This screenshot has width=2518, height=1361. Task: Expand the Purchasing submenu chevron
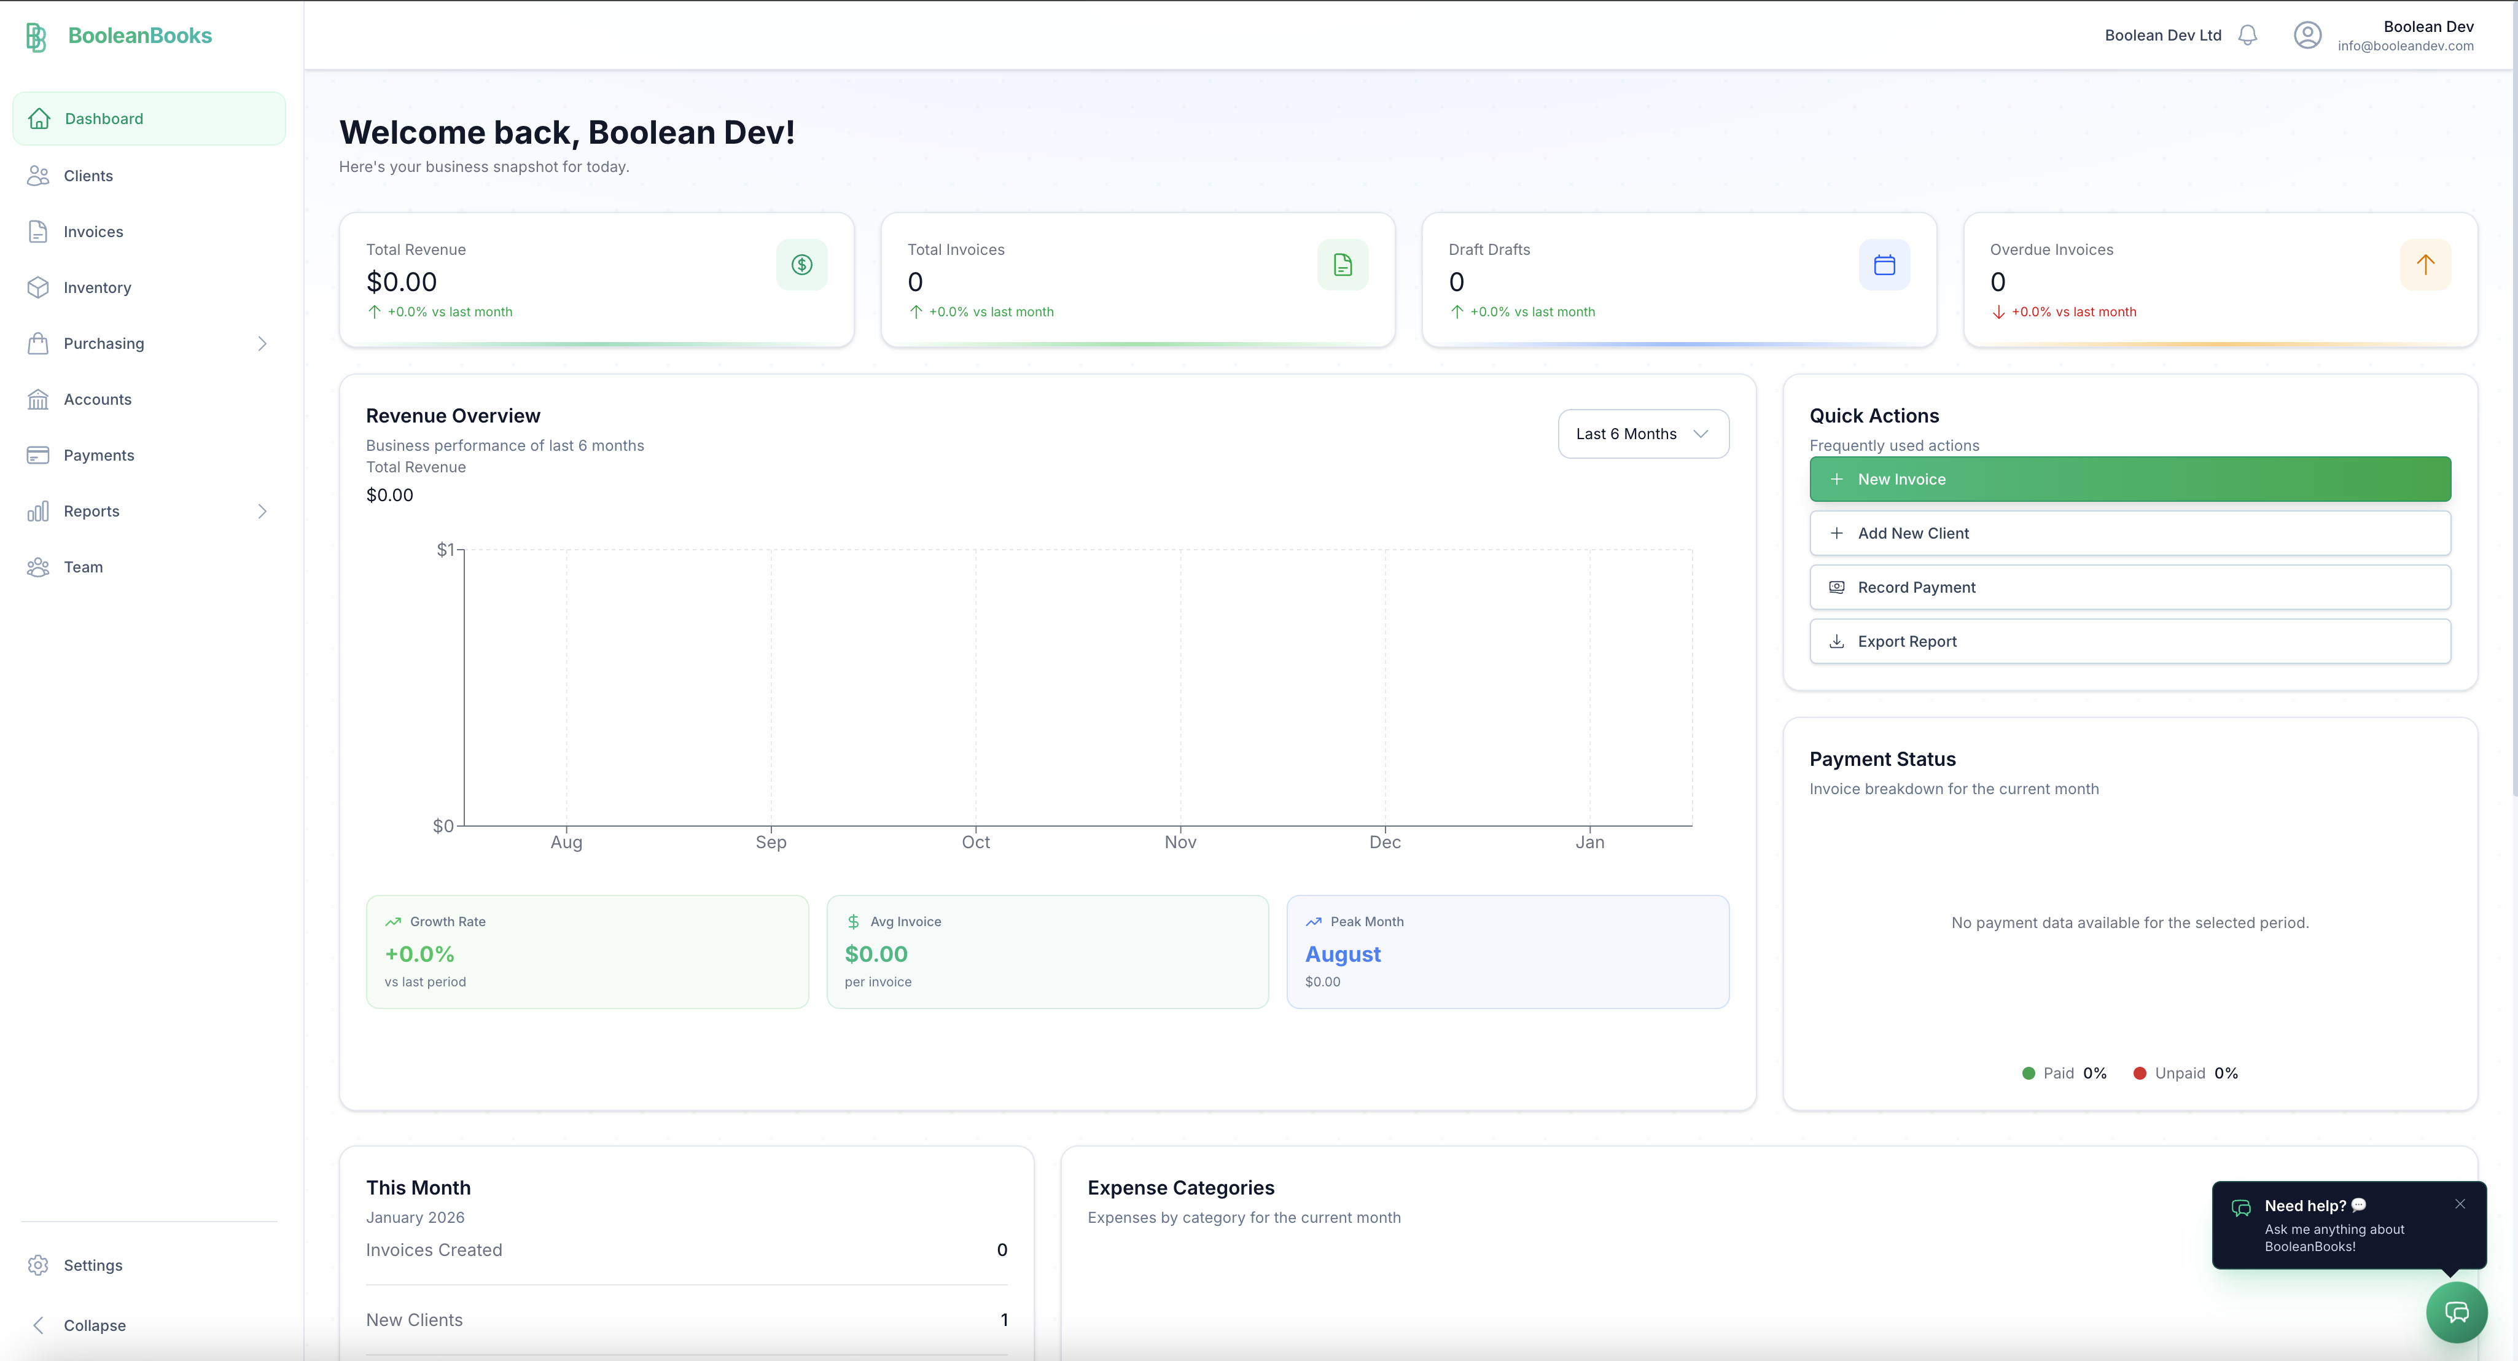[262, 344]
